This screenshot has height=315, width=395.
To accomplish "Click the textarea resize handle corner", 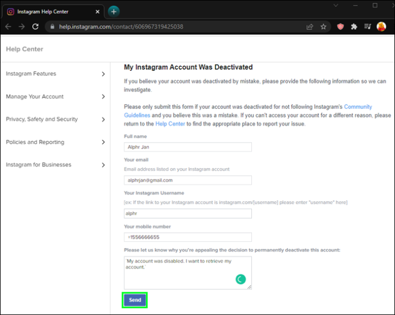I will pos(249,287).
